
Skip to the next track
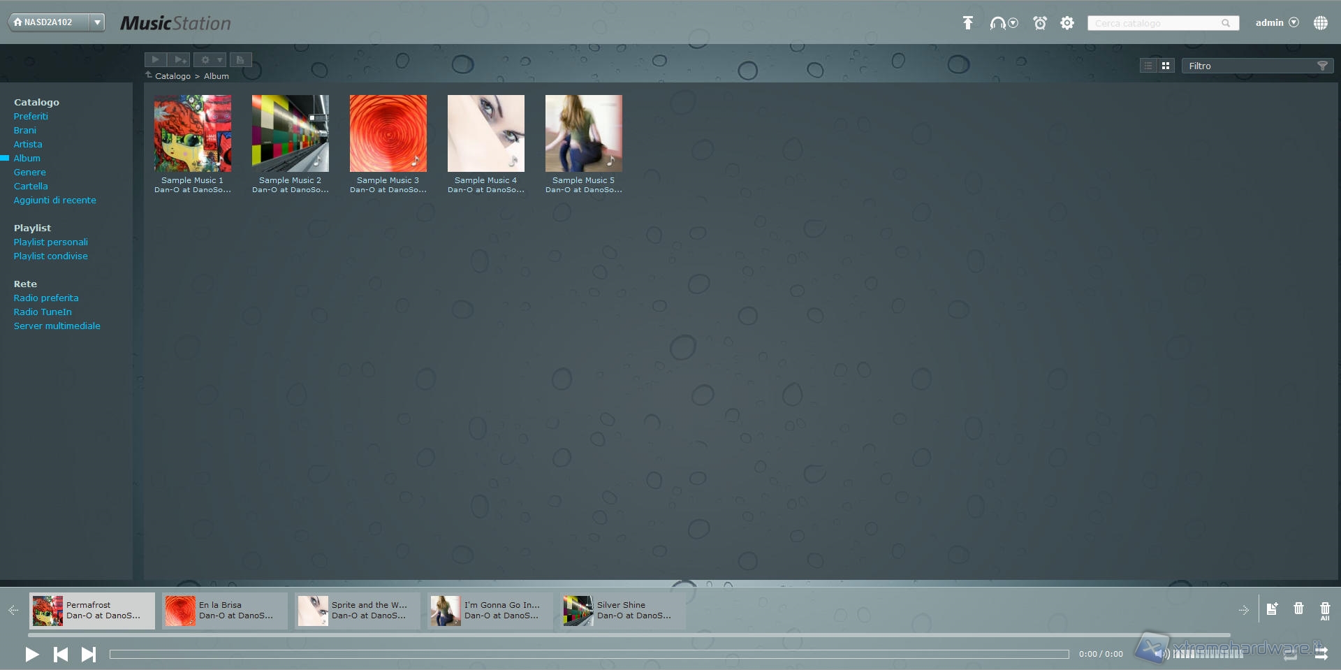pyautogui.click(x=89, y=654)
